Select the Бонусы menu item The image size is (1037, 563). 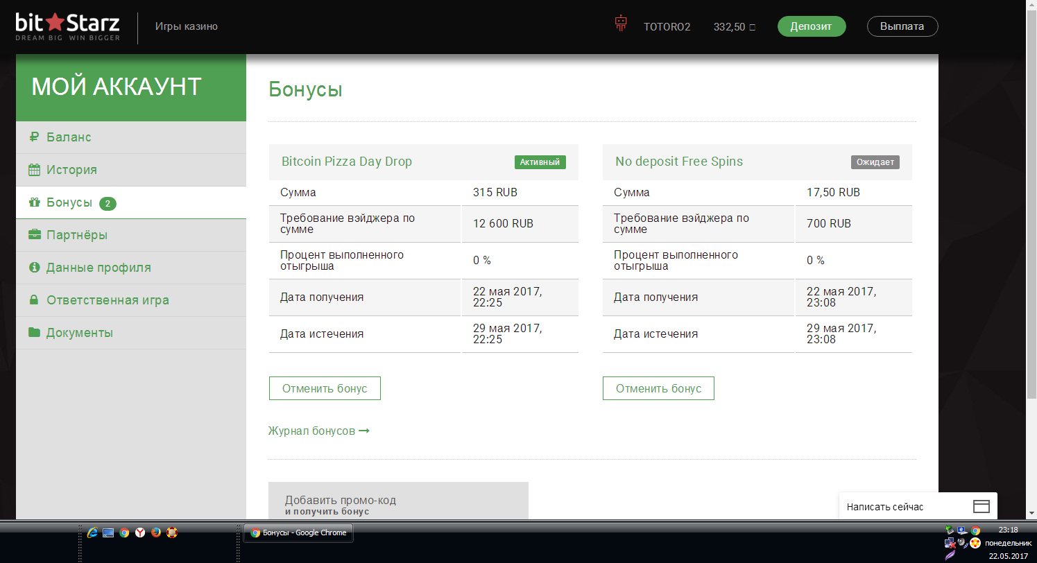click(x=131, y=202)
